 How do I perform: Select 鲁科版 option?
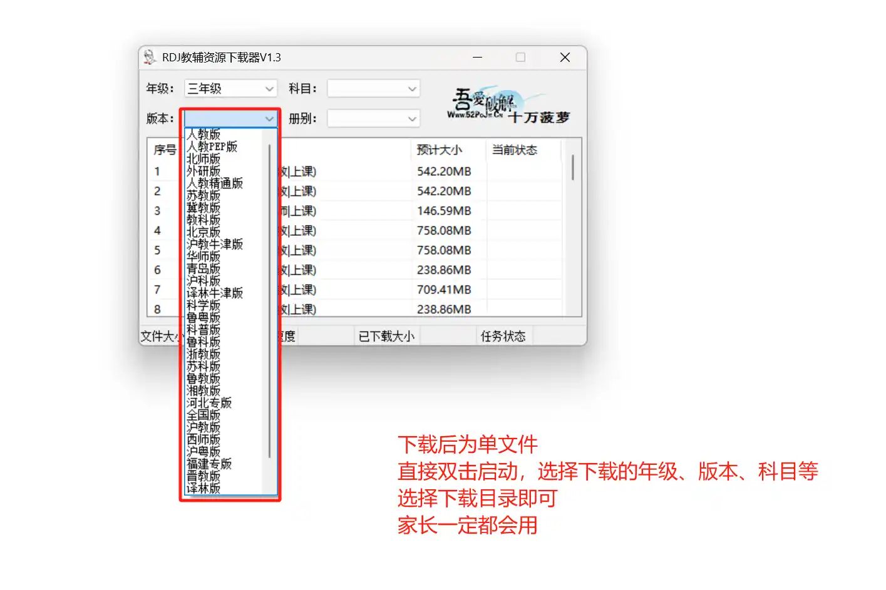click(203, 342)
